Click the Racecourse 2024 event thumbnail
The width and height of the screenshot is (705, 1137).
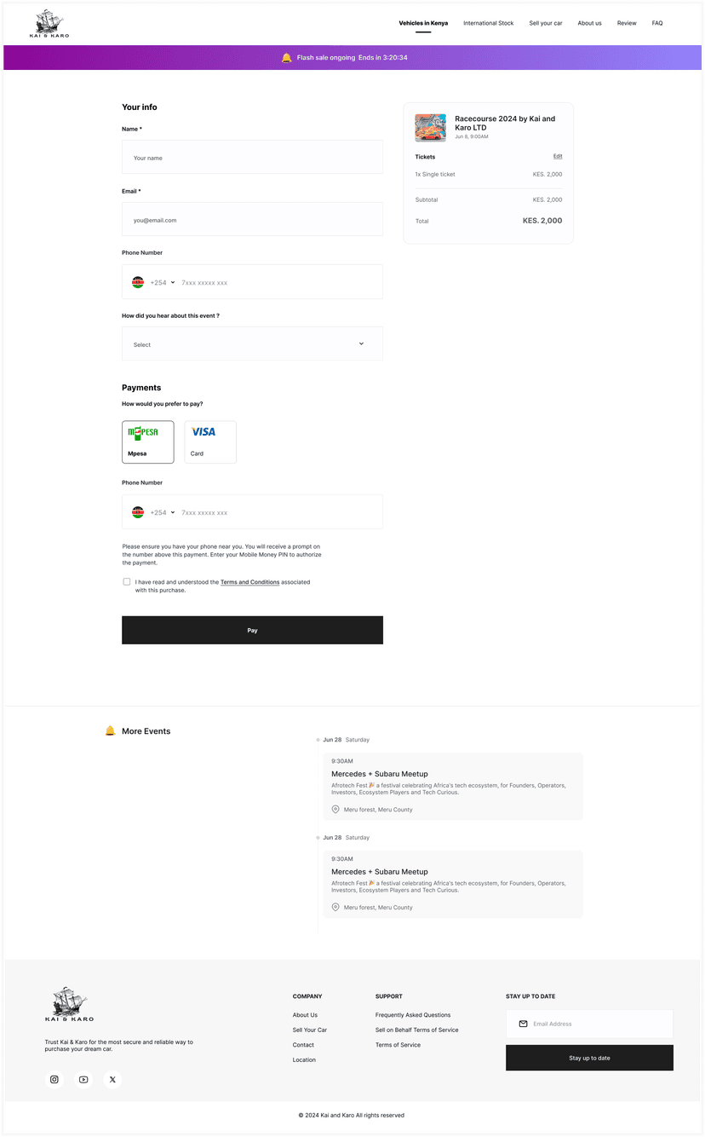(x=430, y=128)
